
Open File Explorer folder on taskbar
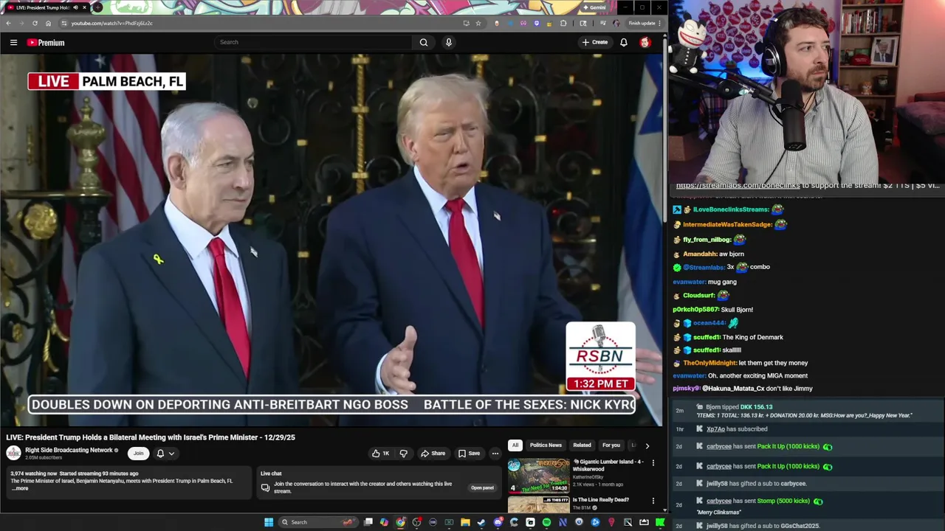click(x=465, y=522)
